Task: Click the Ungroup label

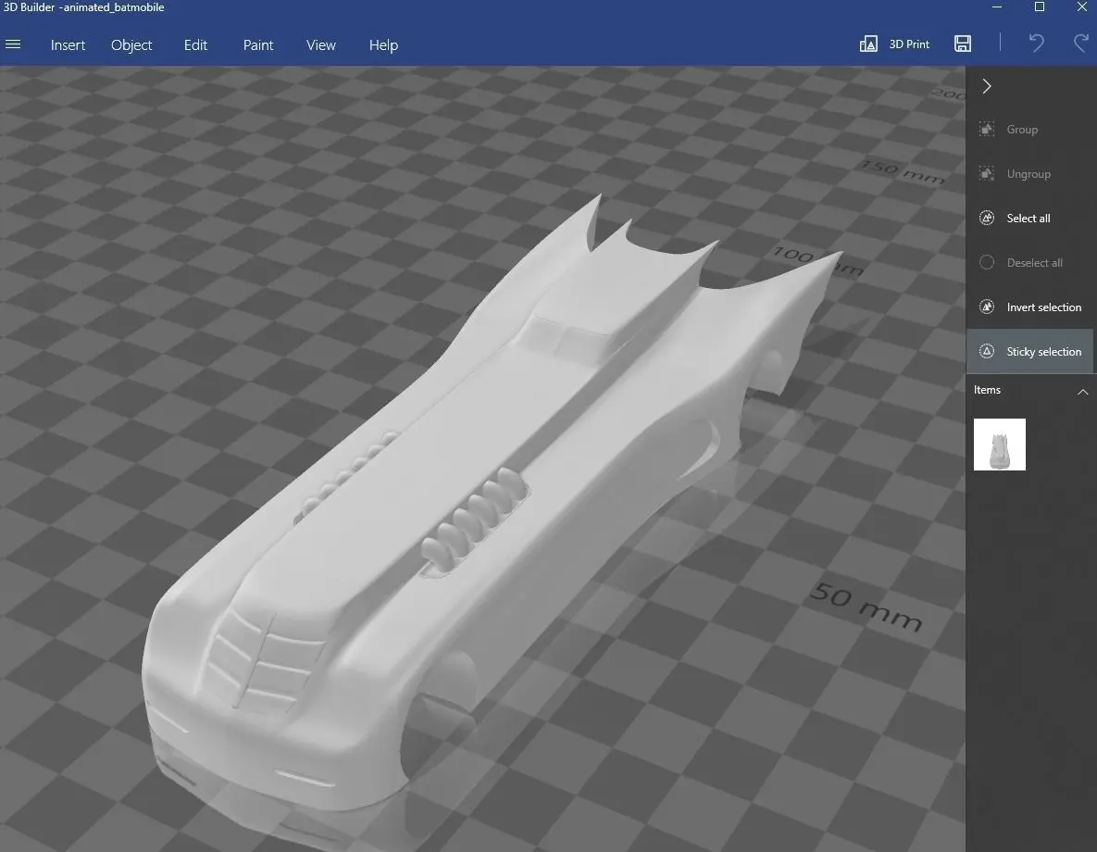Action: click(1028, 173)
